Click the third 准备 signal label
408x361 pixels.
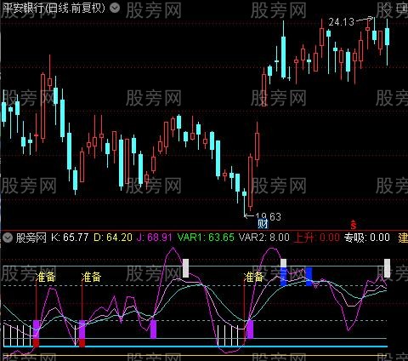pos(253,277)
